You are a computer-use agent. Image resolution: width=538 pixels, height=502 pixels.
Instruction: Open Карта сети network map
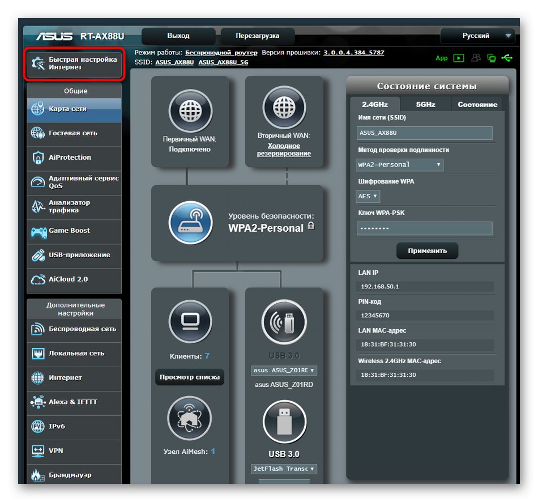[74, 109]
